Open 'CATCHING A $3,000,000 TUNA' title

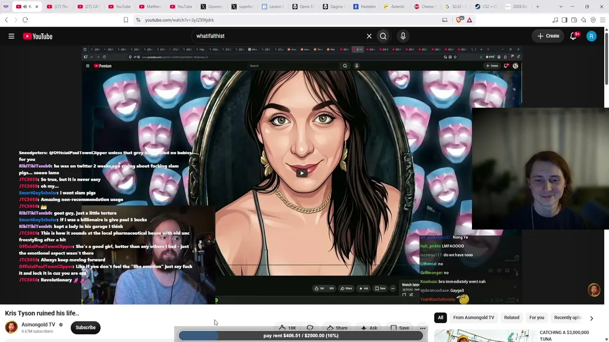pos(564,336)
